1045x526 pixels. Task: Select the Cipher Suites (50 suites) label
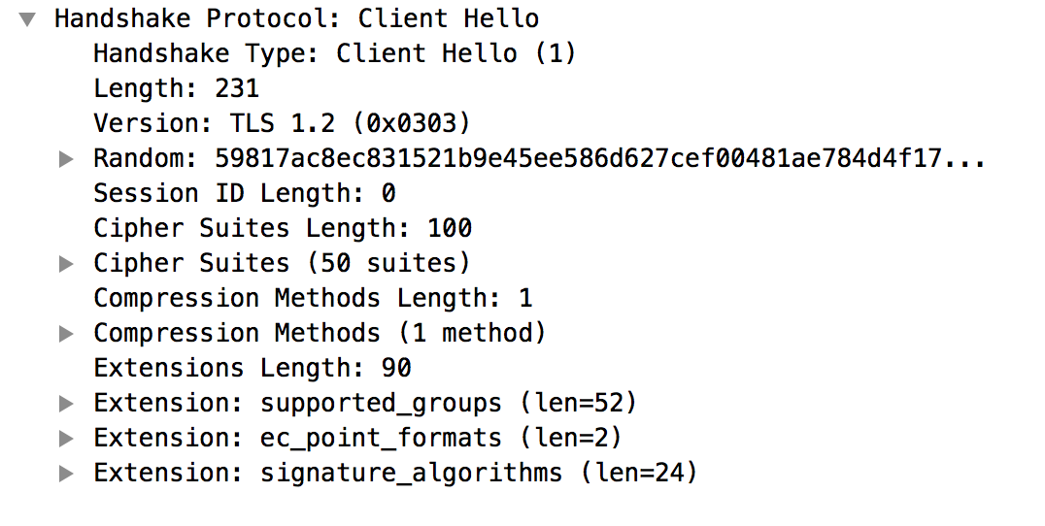(x=282, y=263)
